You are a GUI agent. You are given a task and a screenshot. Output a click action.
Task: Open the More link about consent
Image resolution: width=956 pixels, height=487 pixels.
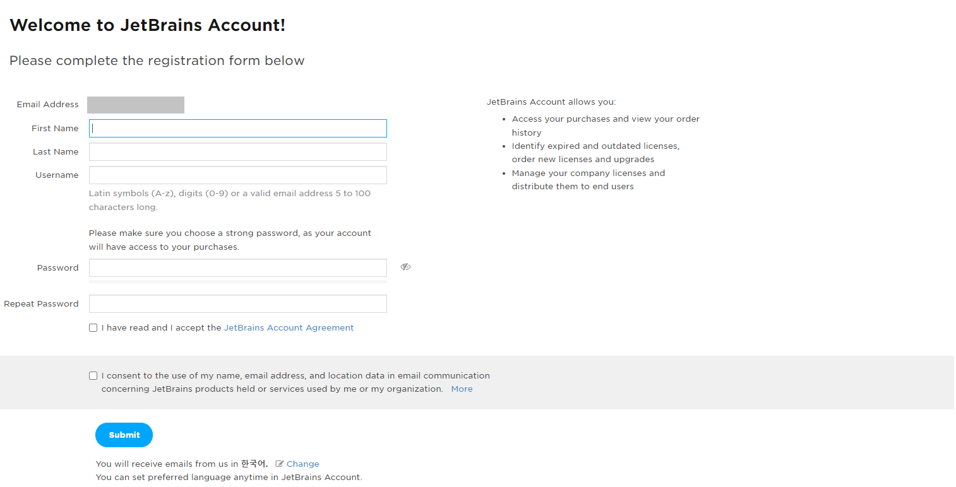click(462, 389)
